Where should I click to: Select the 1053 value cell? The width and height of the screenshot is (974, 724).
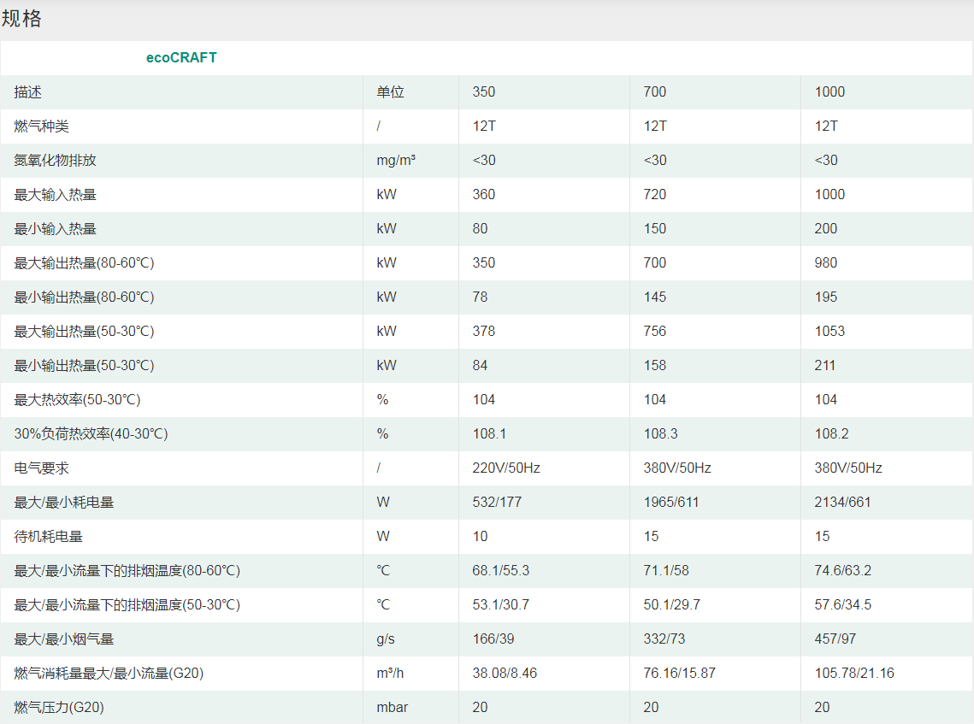point(829,332)
